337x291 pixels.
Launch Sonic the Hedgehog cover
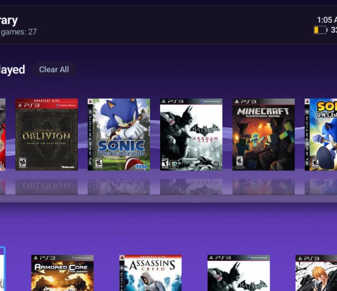119,135
